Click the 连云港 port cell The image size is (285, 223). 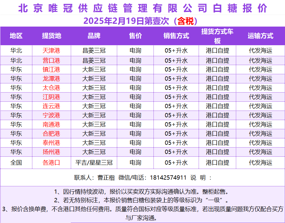coord(51,106)
